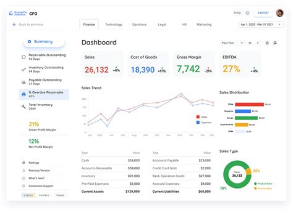Click the blue Singapore bar in Sales Distribution
Viewport: 293px width, 223px height.
pyautogui.click(x=243, y=111)
